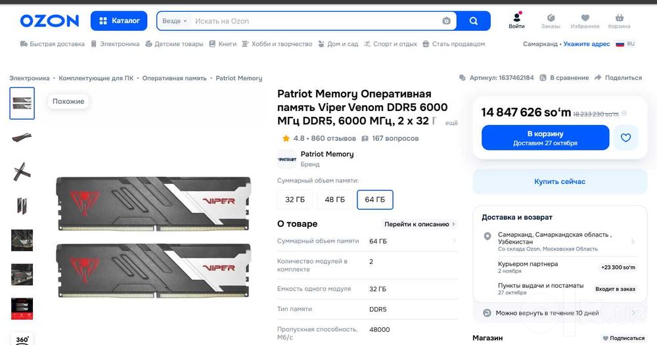657x345 pixels.
Task: Go to Быстрая доставка section
Action: pyautogui.click(x=53, y=44)
